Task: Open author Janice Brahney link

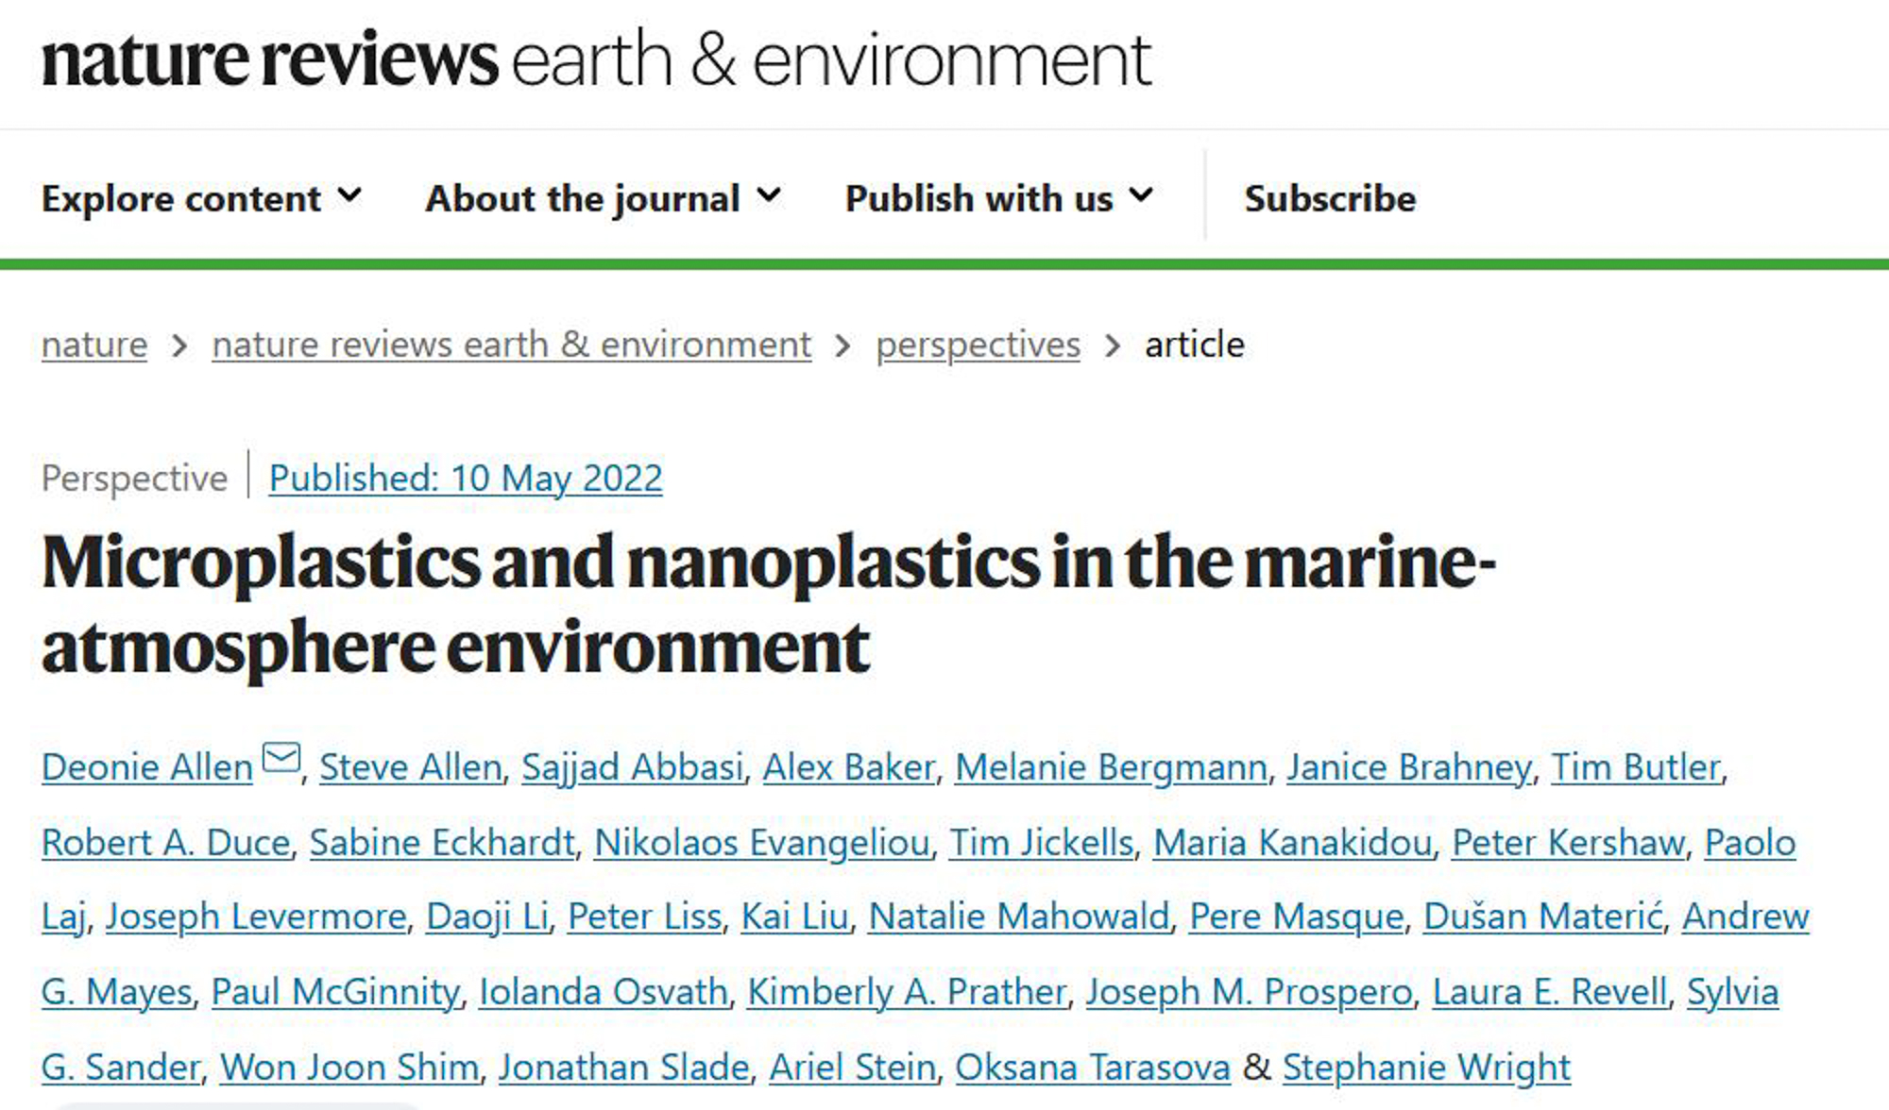Action: click(1409, 767)
